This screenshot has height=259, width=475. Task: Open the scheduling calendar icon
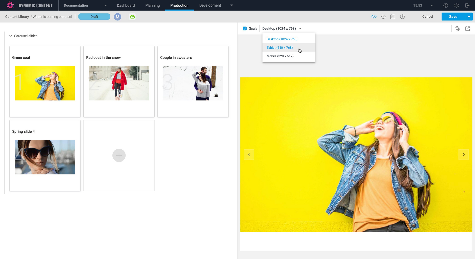click(393, 16)
